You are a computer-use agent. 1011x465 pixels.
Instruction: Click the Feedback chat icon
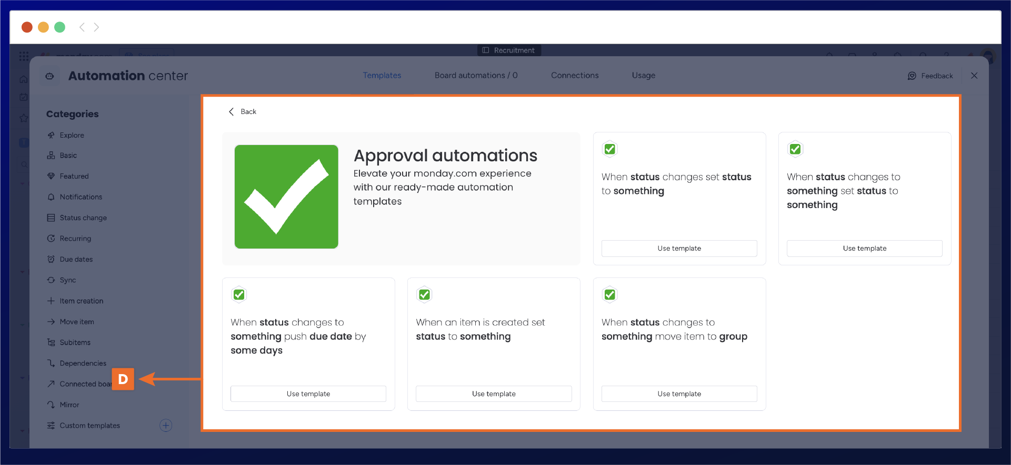pyautogui.click(x=912, y=76)
